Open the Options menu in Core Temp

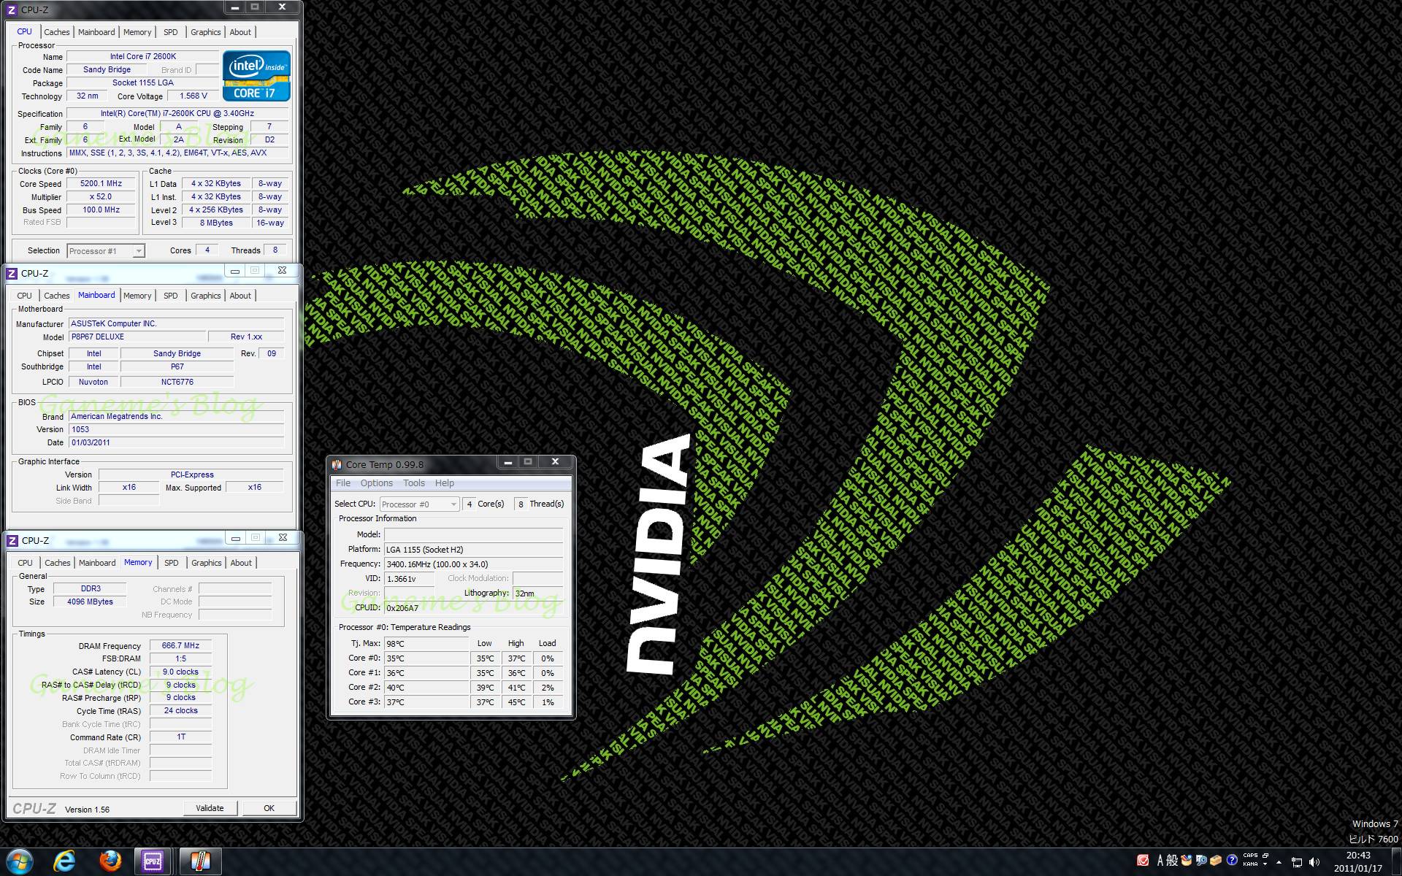[376, 483]
